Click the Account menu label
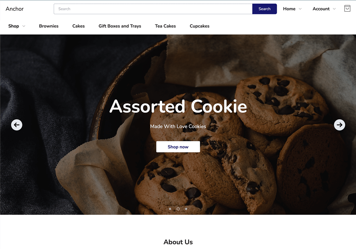Viewport: 356px width, 249px height. (x=321, y=9)
